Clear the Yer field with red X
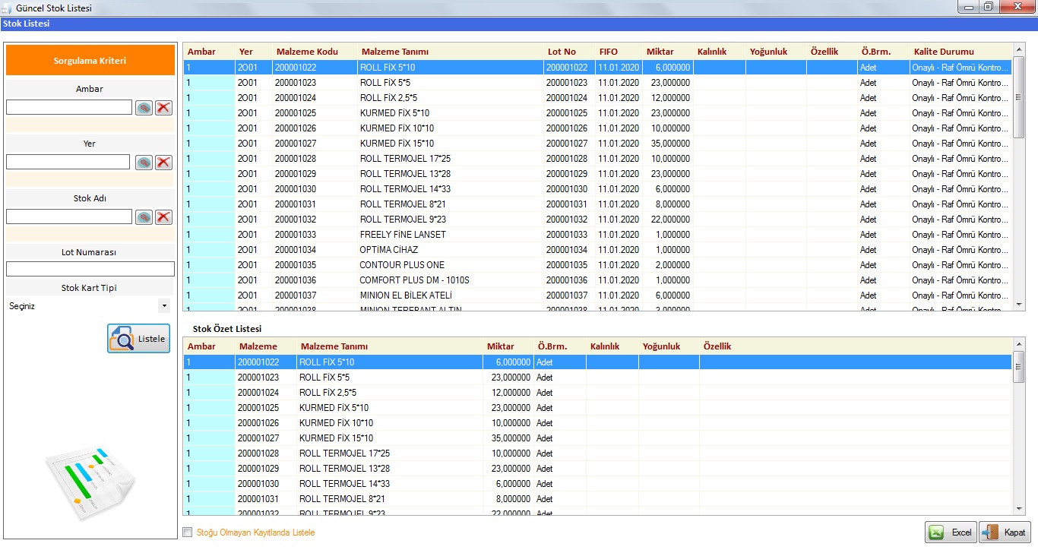The image size is (1038, 553). 163,163
